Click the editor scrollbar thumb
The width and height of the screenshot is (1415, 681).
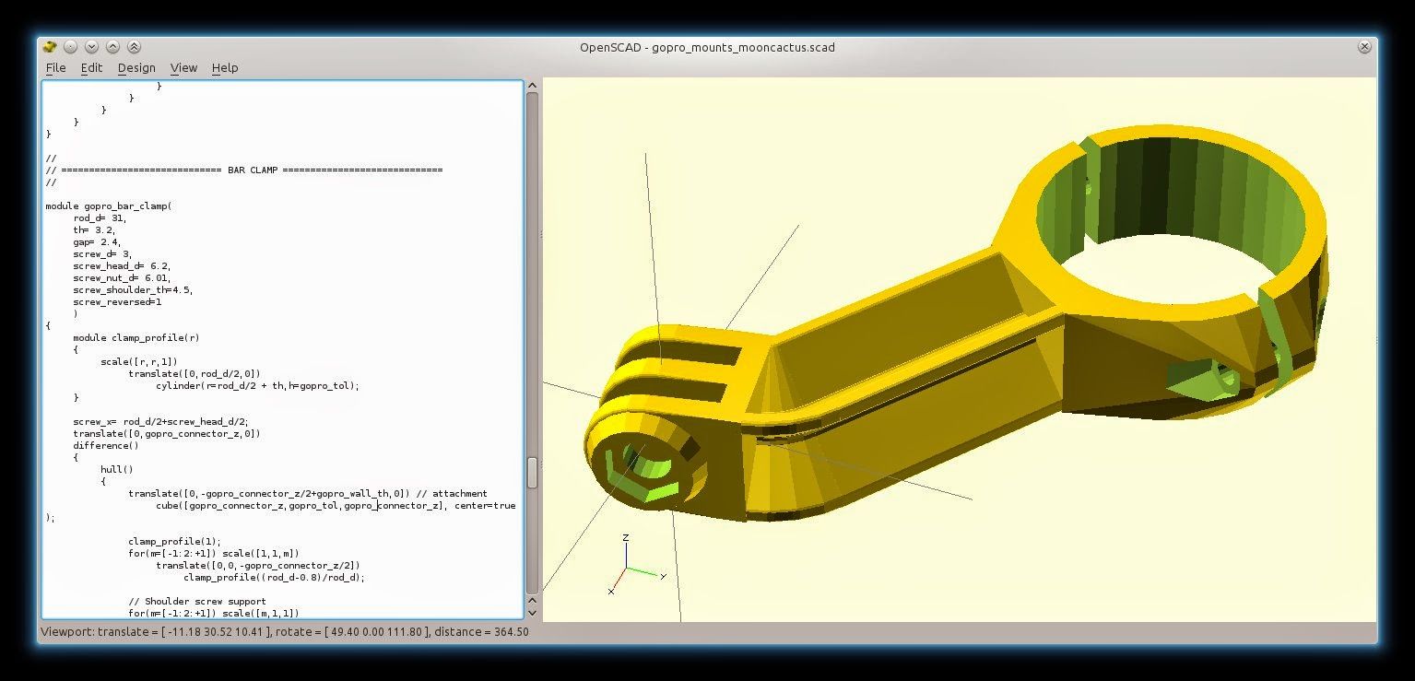533,472
